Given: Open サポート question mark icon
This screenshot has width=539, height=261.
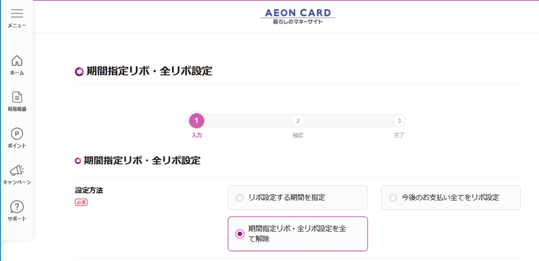Looking at the screenshot, I should (17, 207).
